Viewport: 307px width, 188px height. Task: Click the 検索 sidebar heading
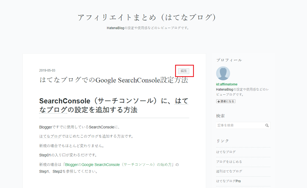221,116
